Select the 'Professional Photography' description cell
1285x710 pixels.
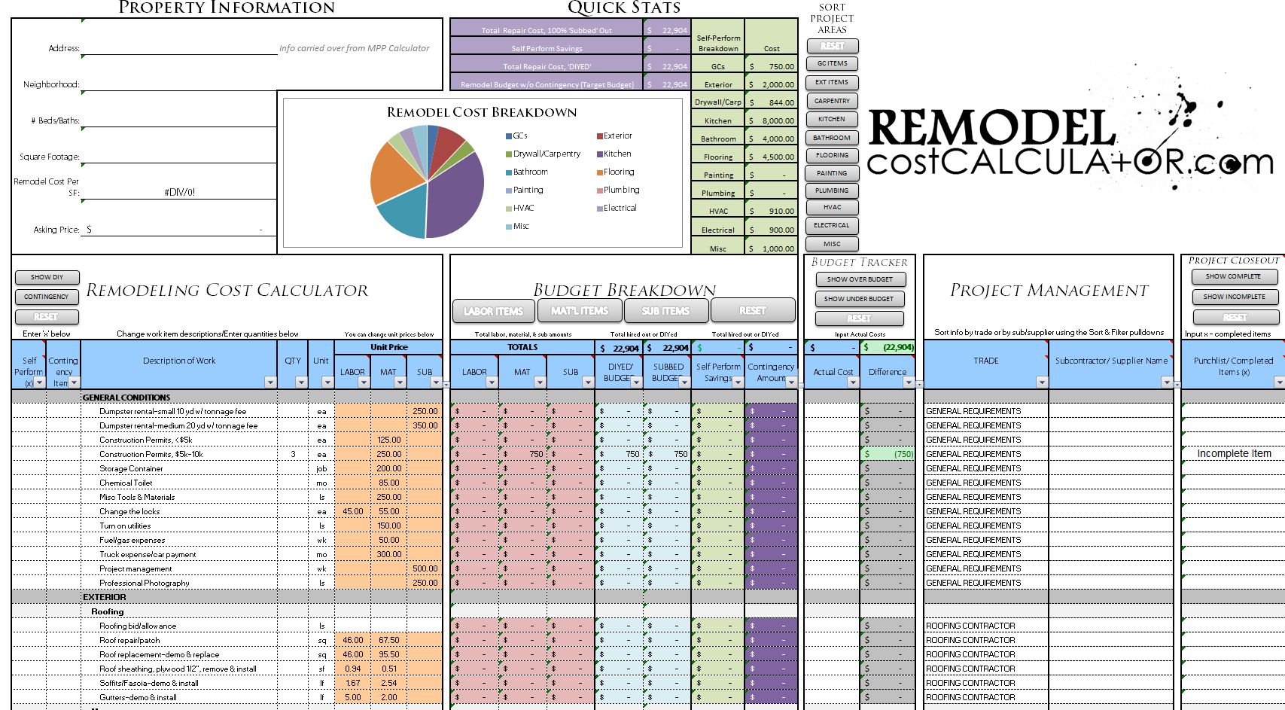pos(179,583)
